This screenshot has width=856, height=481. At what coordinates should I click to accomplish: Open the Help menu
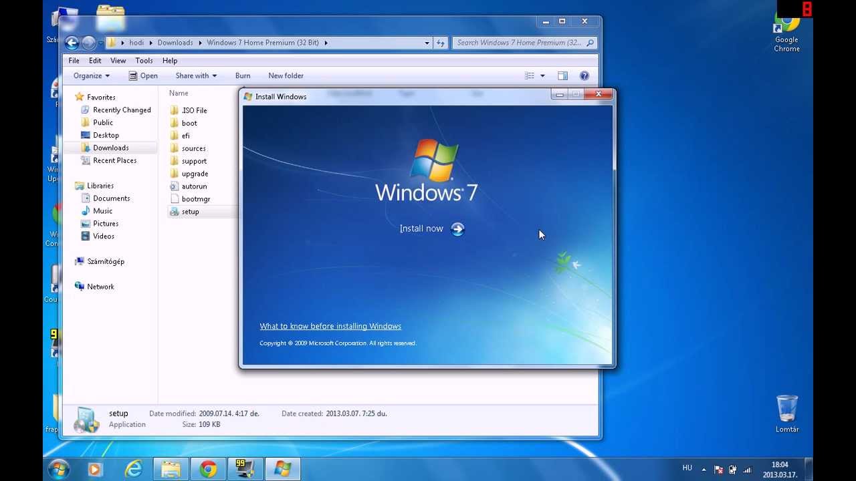[170, 61]
